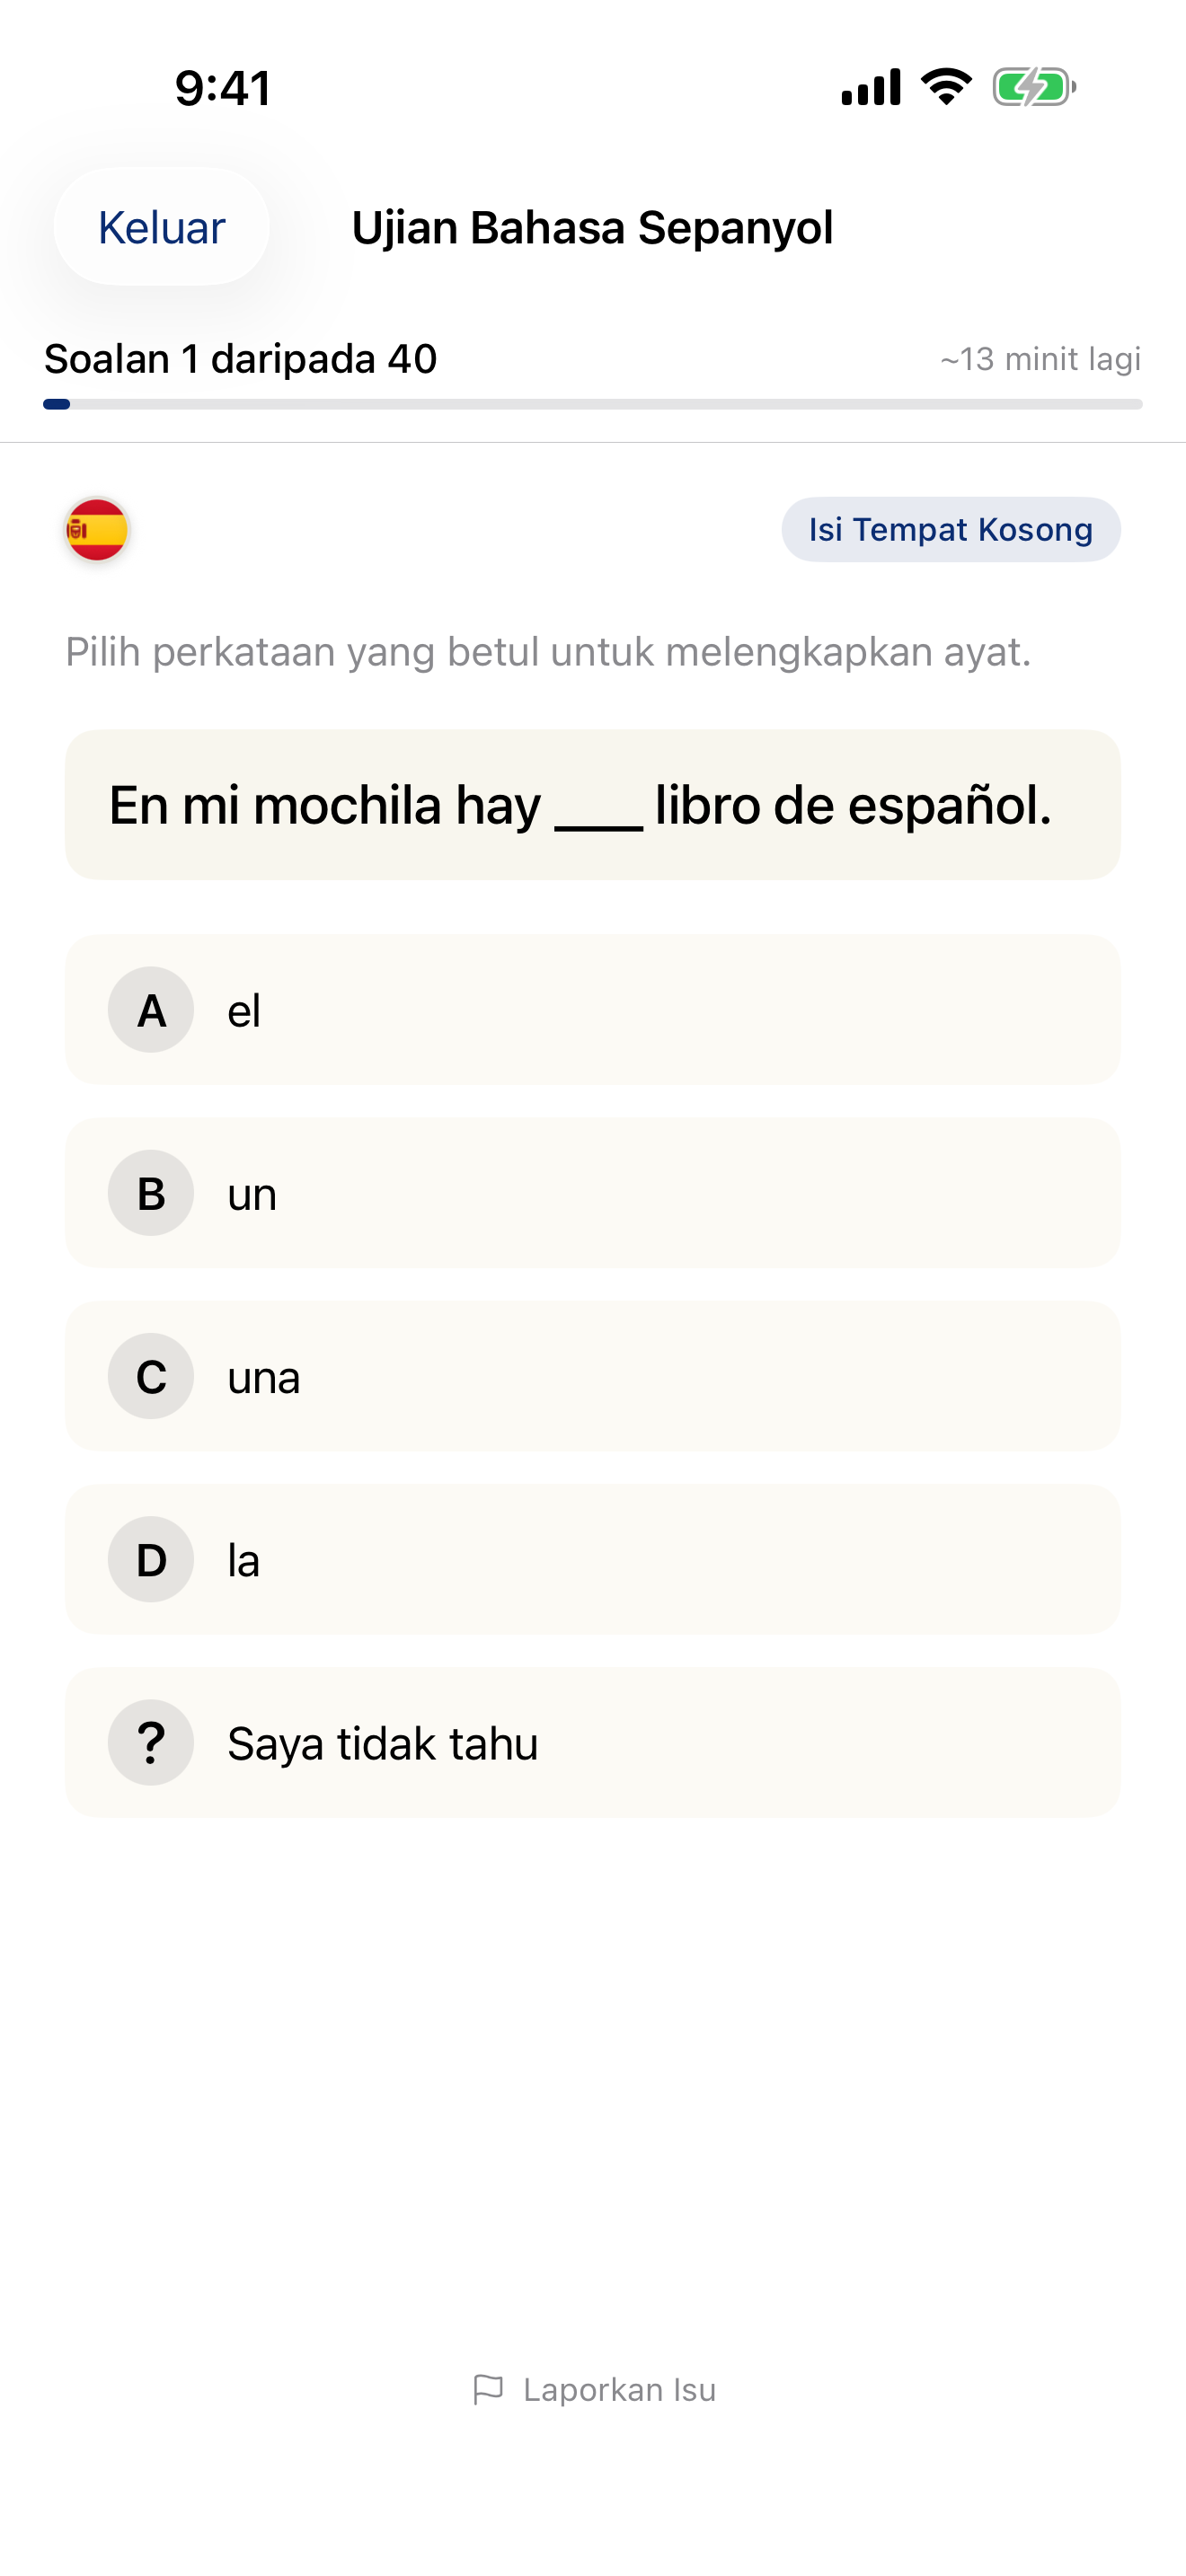Screen dimensions: 1186x2576
Task: Tap the letter D circle badge
Action: [x=151, y=1560]
